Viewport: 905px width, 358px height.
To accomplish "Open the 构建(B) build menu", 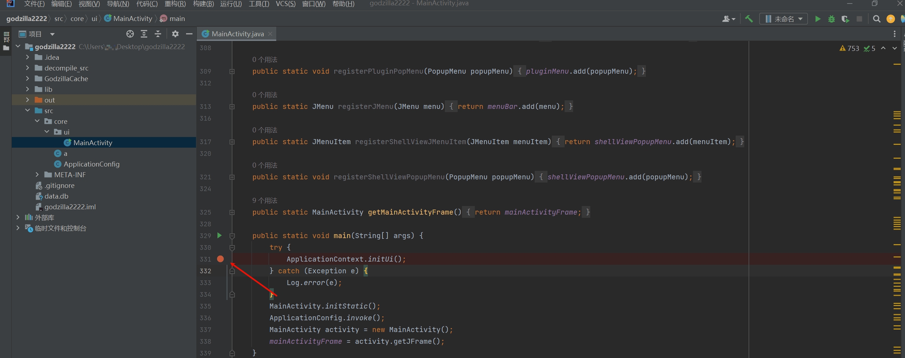I will (203, 4).
